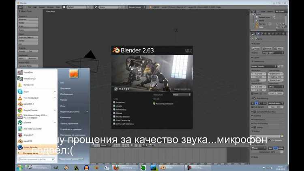Image resolution: width=304 pixels, height=171 pixels.
Task: Select the Recording task in the taskbar
Action: (198, 167)
